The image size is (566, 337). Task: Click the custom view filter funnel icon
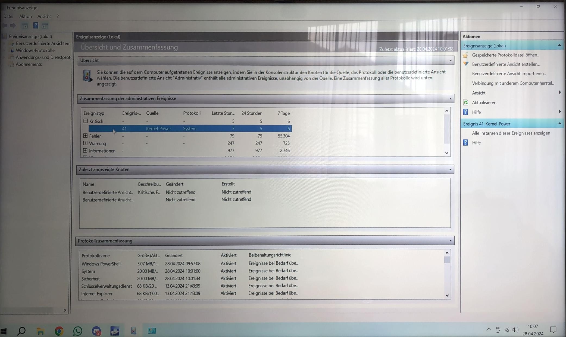pyautogui.click(x=466, y=64)
